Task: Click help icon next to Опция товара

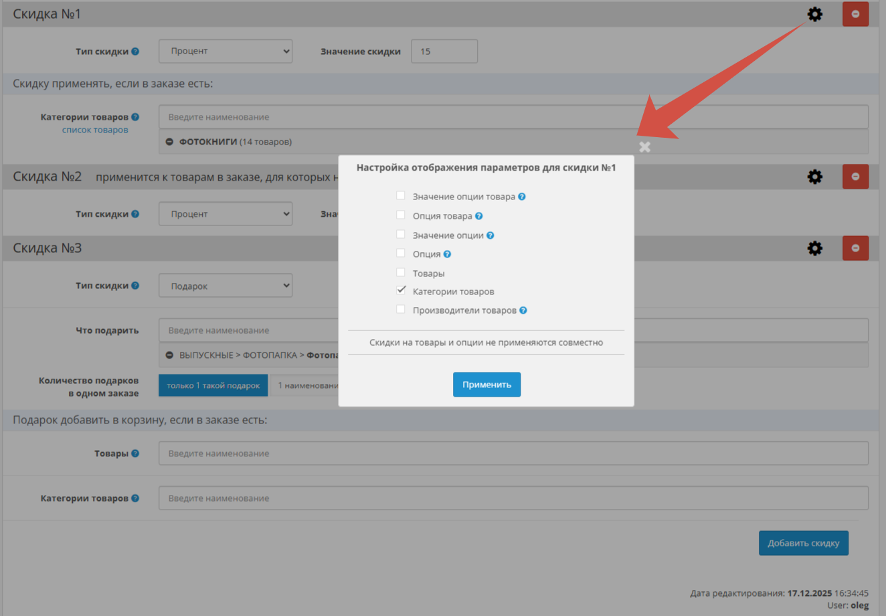Action: [x=478, y=216]
